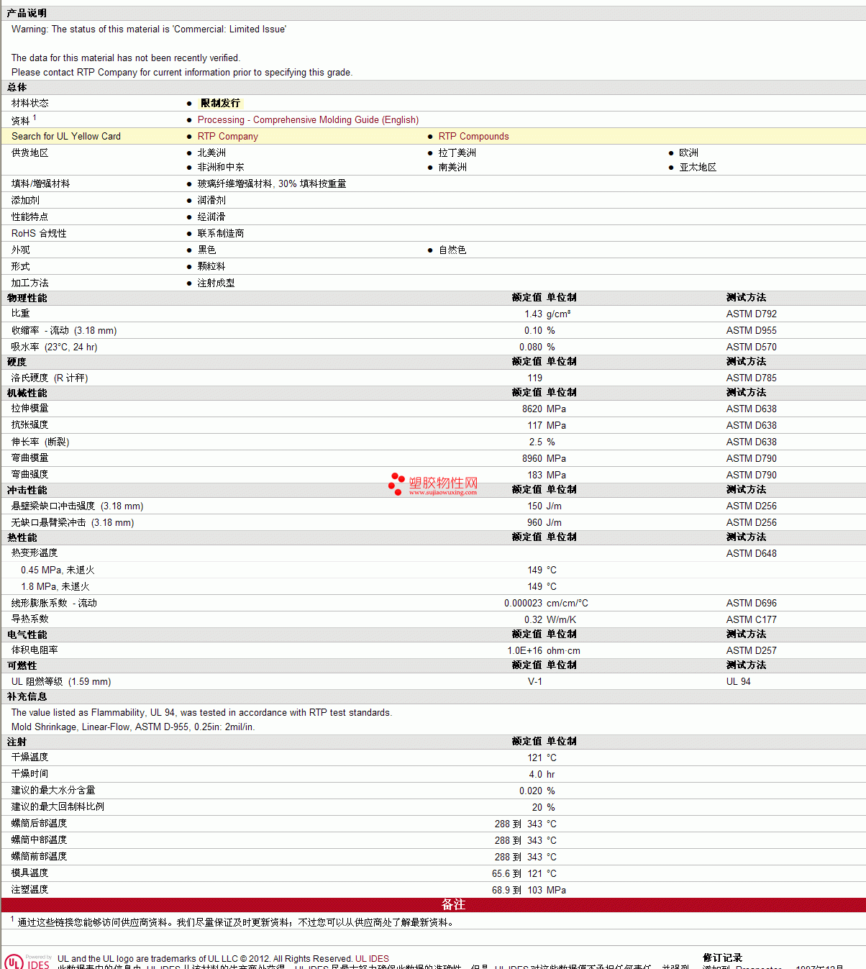This screenshot has height=969, width=866.
Task: Click the 960 J/m unnotched impact value
Action: pyautogui.click(x=544, y=523)
